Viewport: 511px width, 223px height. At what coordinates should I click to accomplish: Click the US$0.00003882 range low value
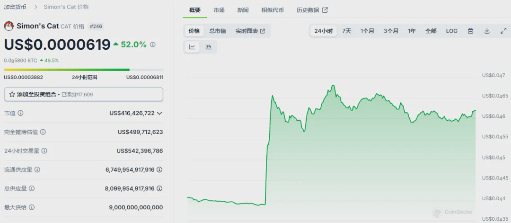click(24, 77)
